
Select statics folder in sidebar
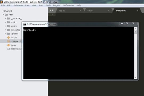pyautogui.click(x=14, y=26)
